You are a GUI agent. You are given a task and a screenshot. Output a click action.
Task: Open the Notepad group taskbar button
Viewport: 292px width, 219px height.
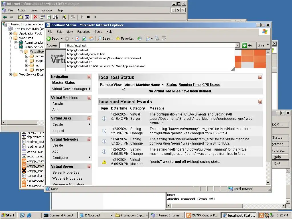[95, 215]
